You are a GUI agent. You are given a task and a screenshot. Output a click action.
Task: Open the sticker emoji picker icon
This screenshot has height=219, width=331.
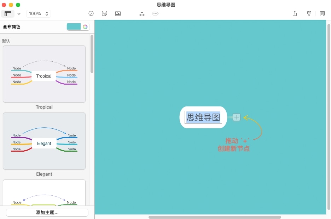(x=104, y=13)
